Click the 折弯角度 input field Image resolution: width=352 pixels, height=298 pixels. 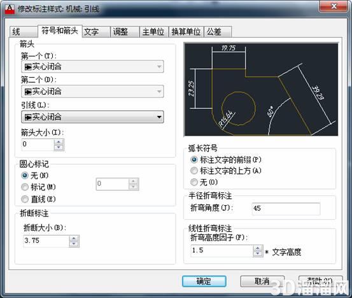286,209
